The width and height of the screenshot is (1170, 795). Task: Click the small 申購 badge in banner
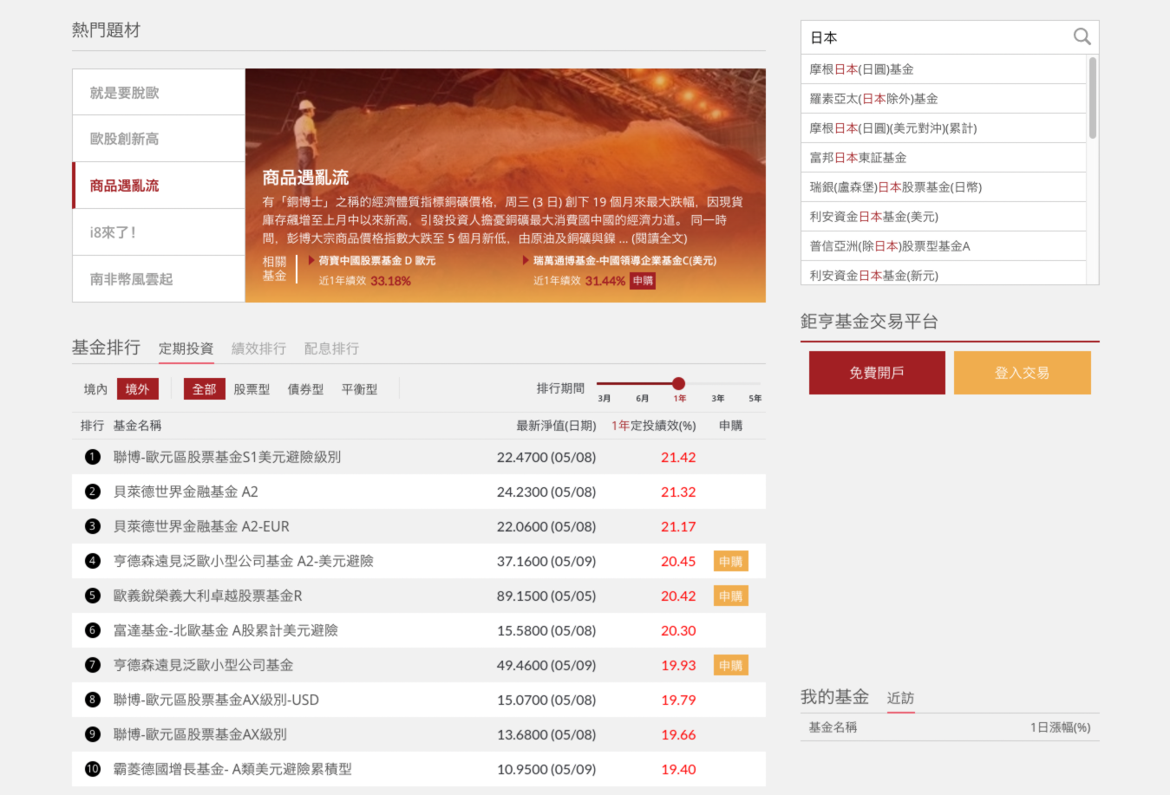tap(643, 281)
